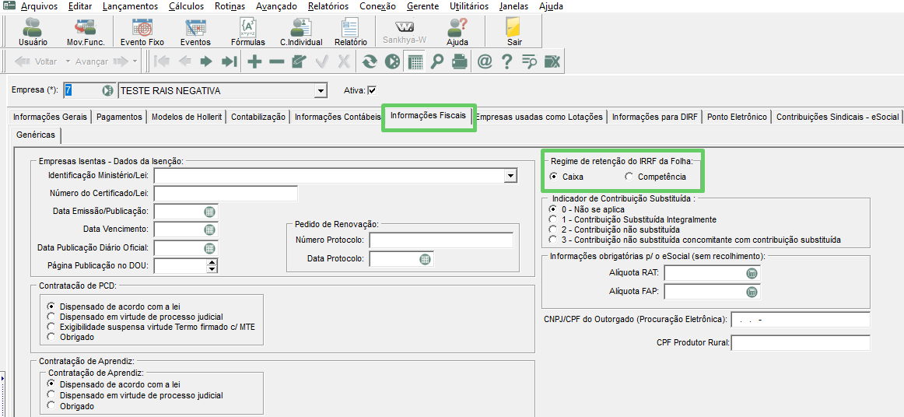
Task: Click the Sair exit button
Action: (514, 32)
